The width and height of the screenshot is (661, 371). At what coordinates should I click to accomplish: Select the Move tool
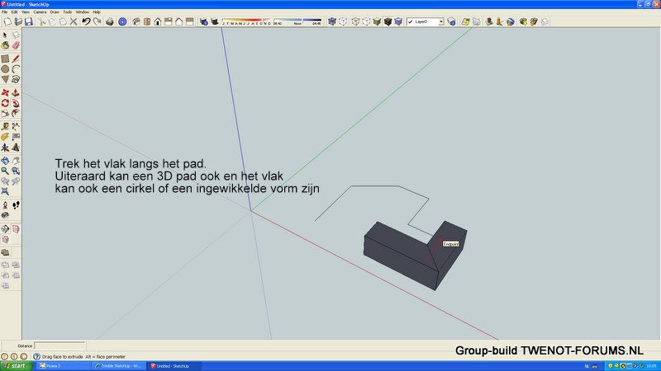tap(5, 92)
